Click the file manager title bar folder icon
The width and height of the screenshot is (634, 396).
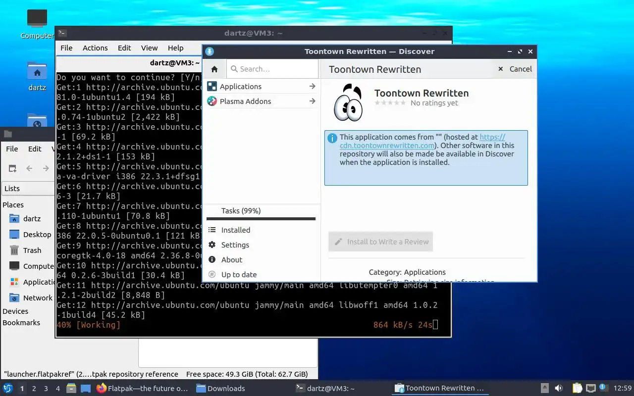pyautogui.click(x=7, y=134)
